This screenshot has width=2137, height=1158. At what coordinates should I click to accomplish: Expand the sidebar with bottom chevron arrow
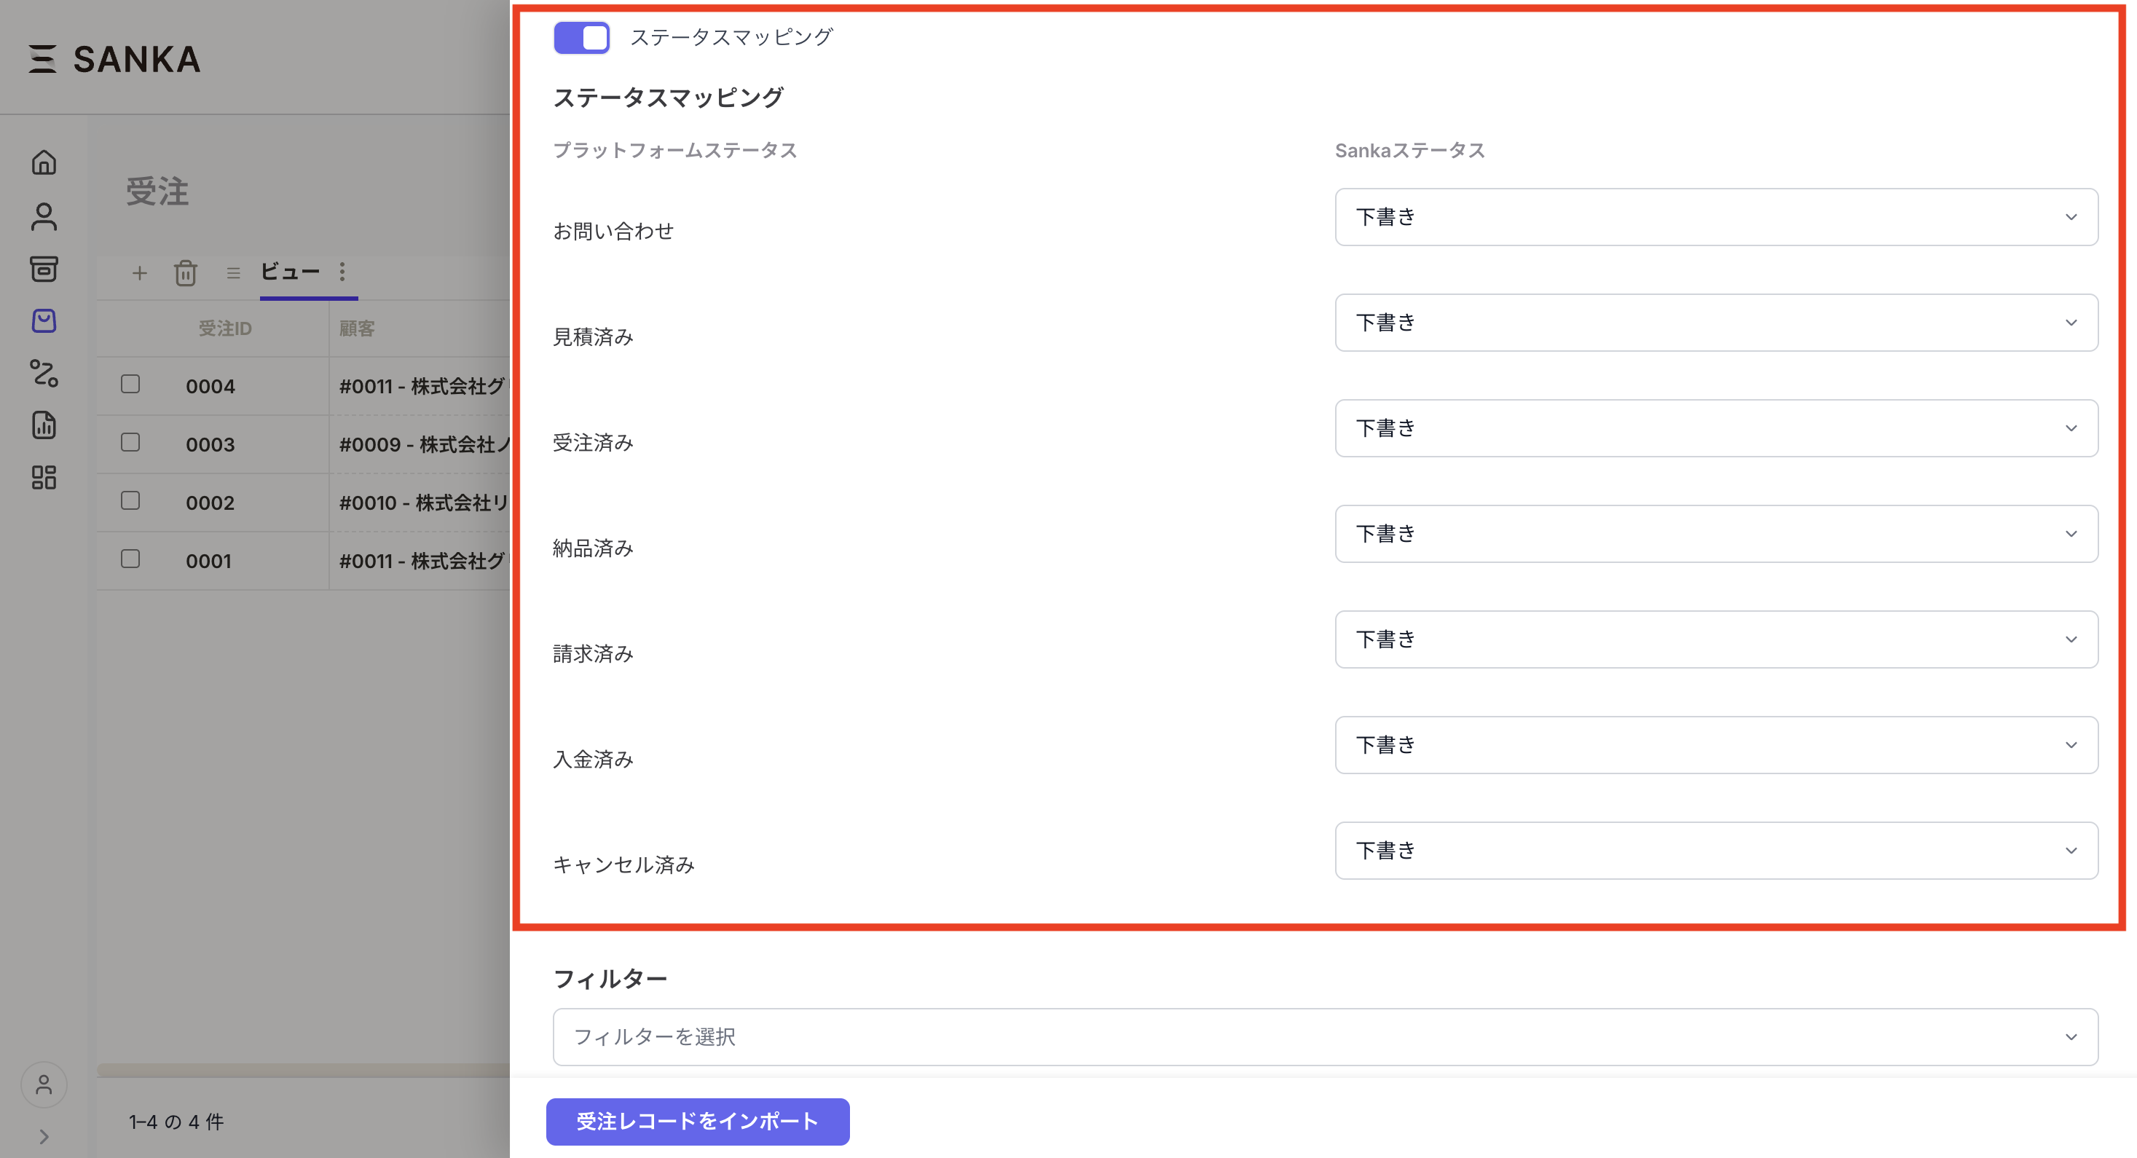point(44,1136)
